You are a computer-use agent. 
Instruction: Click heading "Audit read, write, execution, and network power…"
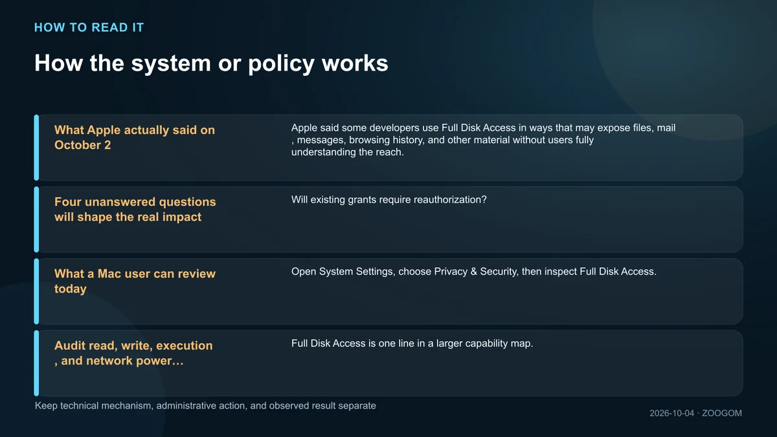tap(133, 353)
